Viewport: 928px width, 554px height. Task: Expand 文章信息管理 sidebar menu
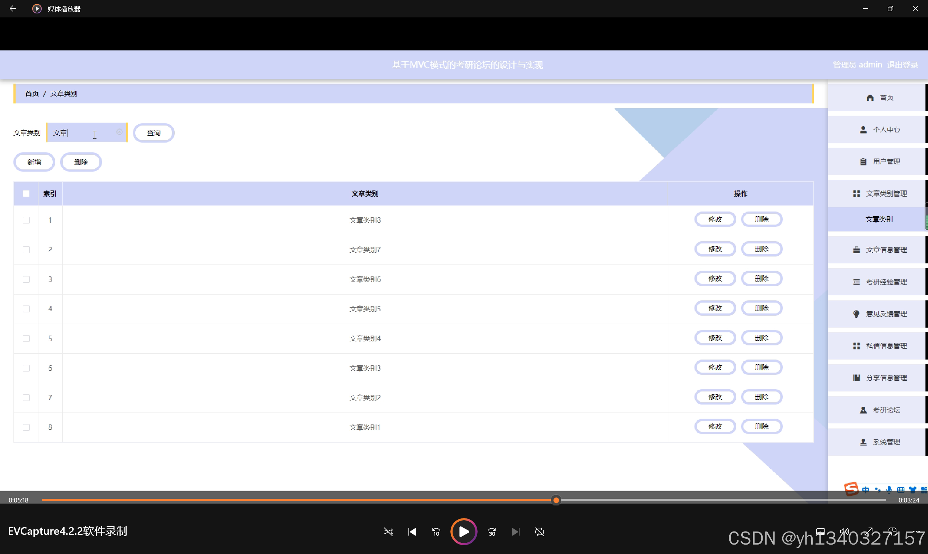(x=879, y=250)
